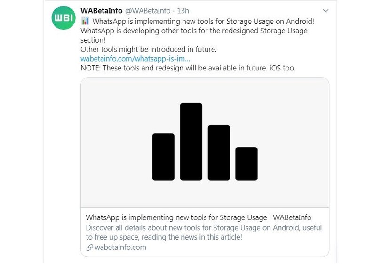Expand the tweet options chevron menu
Viewport: 389px width, 264px height.
pyautogui.click(x=325, y=11)
